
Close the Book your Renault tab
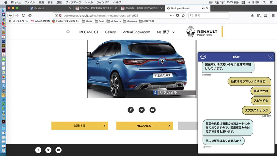point(207,8)
